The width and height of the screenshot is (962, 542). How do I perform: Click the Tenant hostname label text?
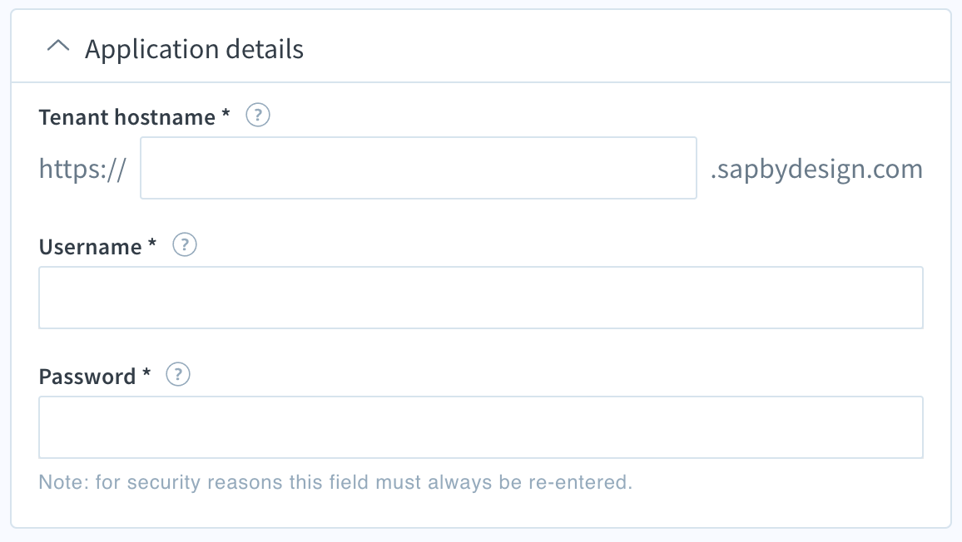coord(127,116)
